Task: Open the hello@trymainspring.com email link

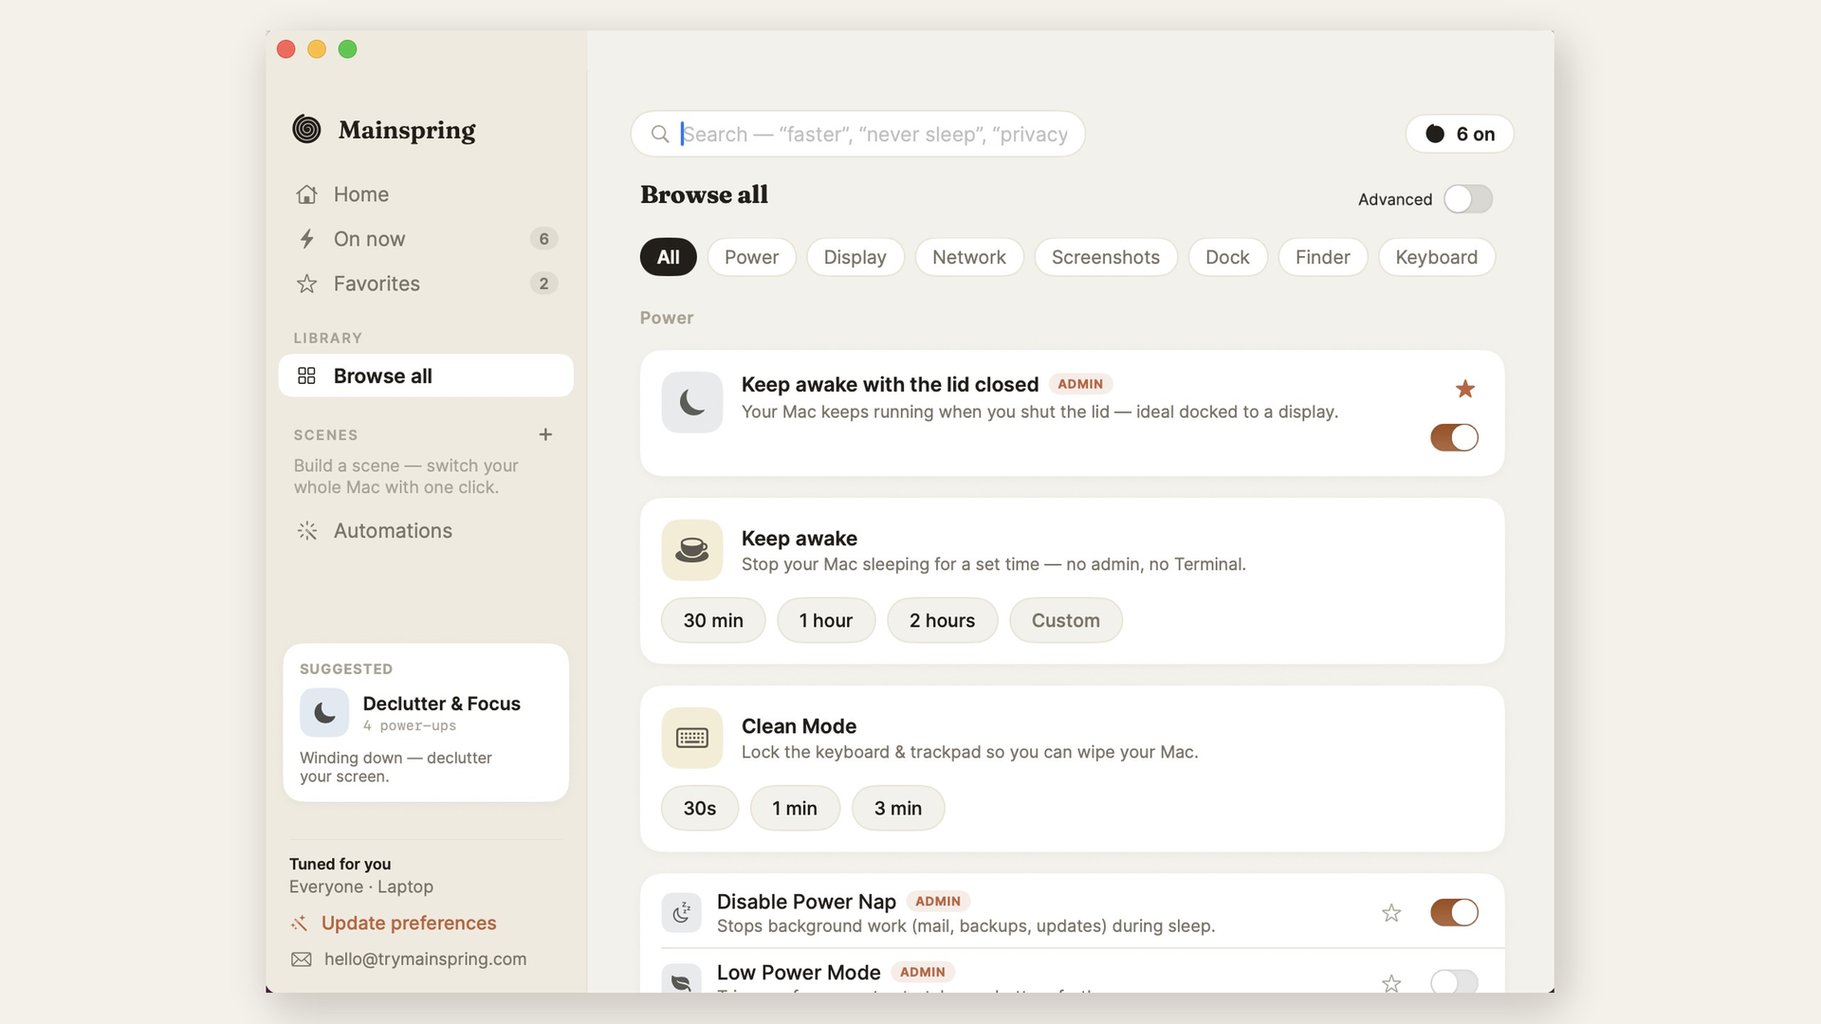Action: (x=425, y=960)
